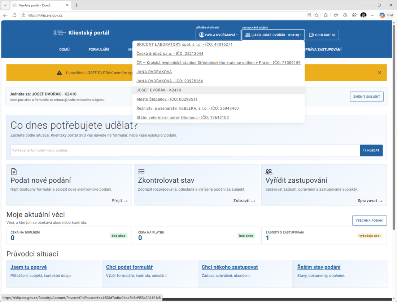Open the FORMULÁŘE navigation item
Screen dimensions: 397x302
[99, 49]
